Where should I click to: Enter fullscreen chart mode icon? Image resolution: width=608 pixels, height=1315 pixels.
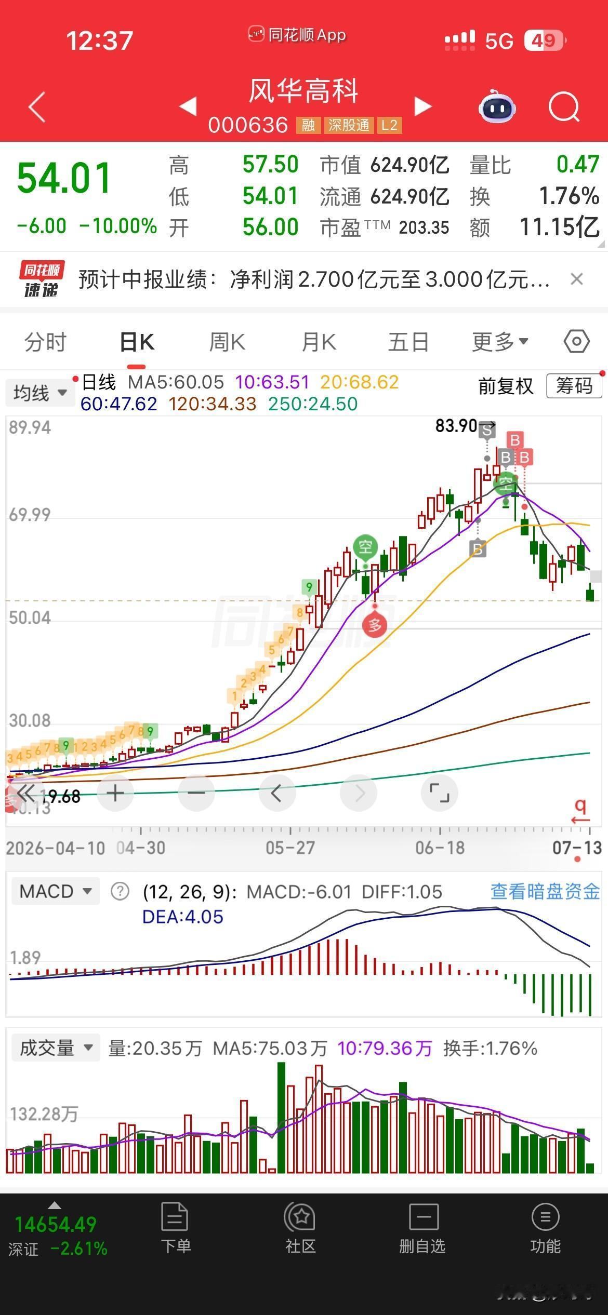pyautogui.click(x=439, y=793)
